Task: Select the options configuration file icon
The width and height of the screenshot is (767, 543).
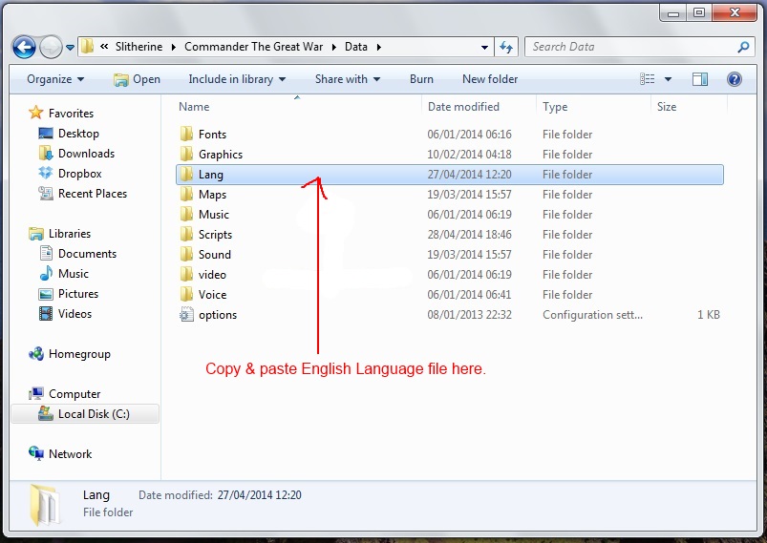Action: [186, 314]
